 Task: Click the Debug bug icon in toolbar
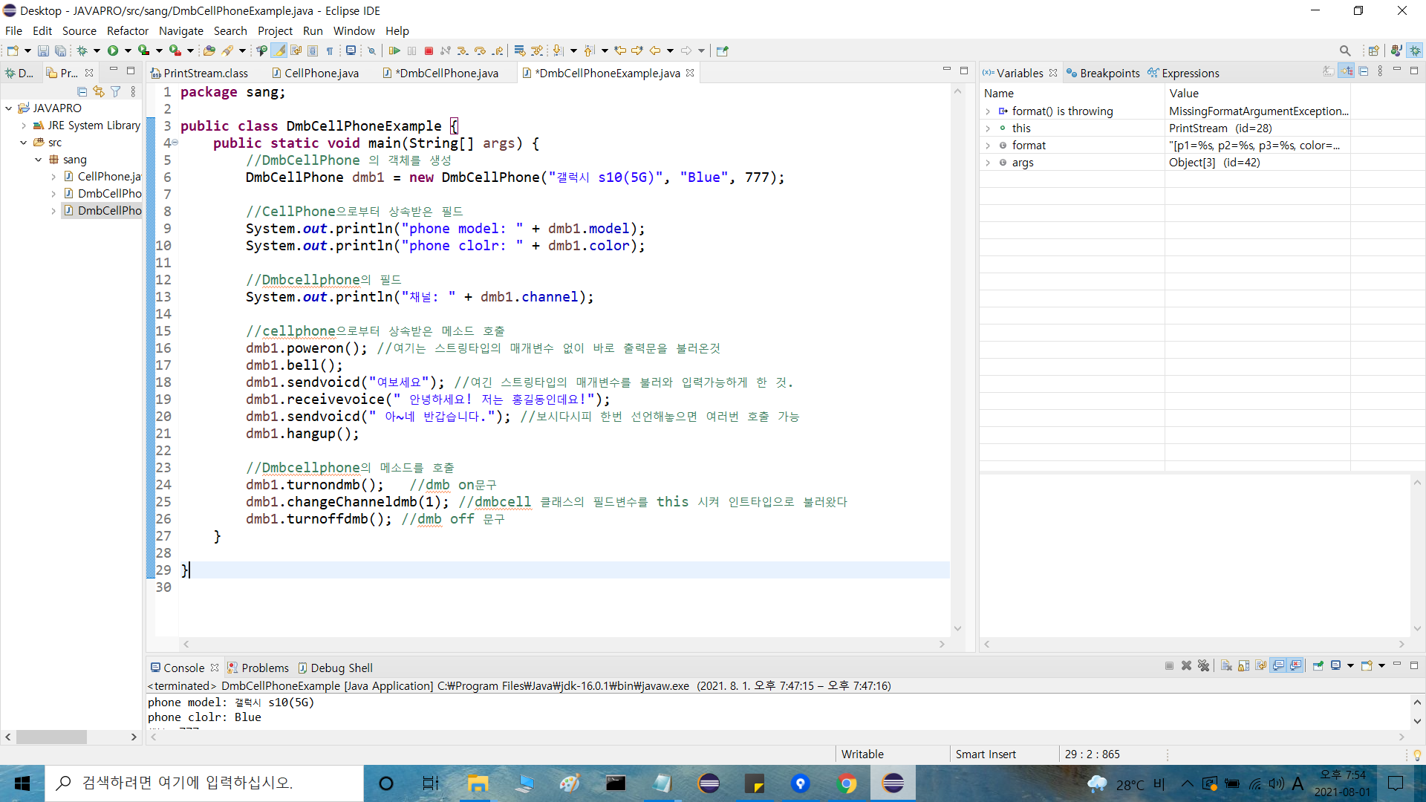click(82, 50)
